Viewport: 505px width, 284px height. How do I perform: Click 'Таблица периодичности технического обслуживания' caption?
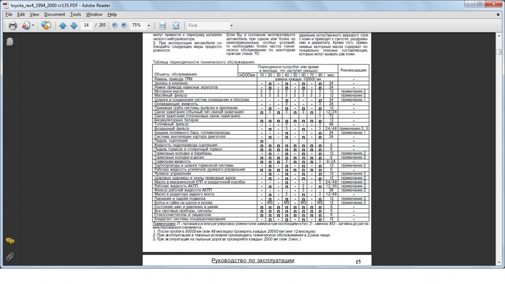click(x=204, y=62)
